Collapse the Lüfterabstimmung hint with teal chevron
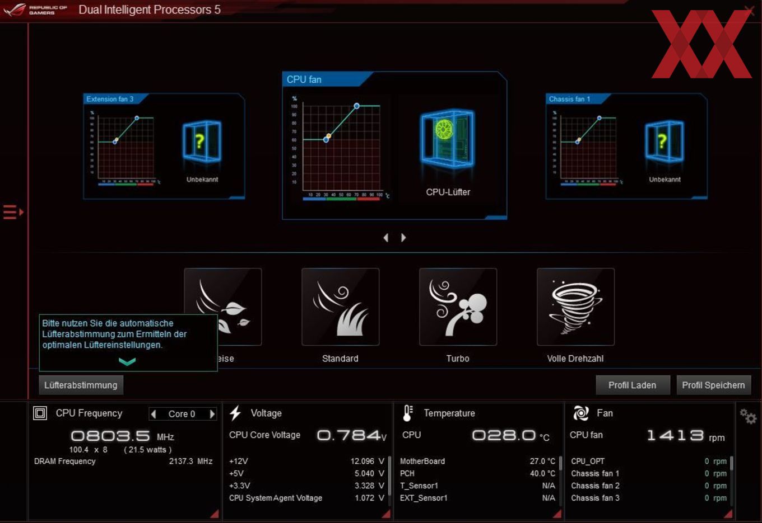762x523 pixels. tap(127, 362)
